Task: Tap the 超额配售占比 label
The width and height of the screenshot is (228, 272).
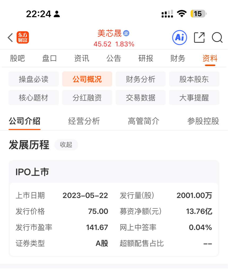Action: click(142, 243)
